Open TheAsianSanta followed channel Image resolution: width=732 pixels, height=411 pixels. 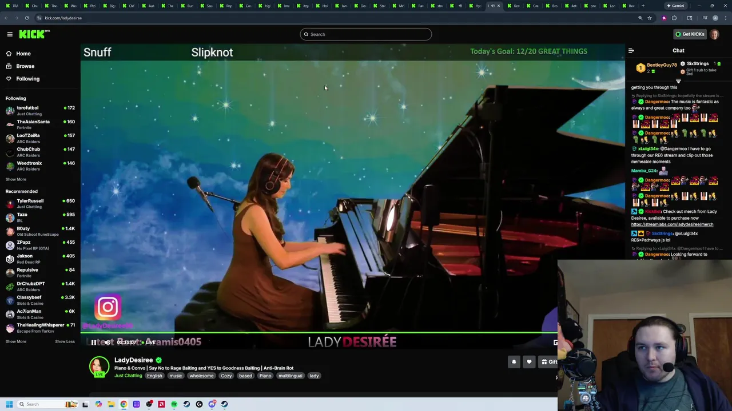(x=40, y=124)
